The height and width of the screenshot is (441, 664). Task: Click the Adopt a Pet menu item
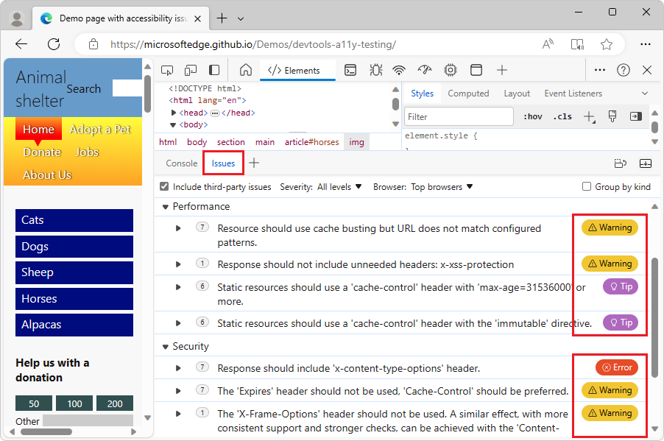[100, 129]
